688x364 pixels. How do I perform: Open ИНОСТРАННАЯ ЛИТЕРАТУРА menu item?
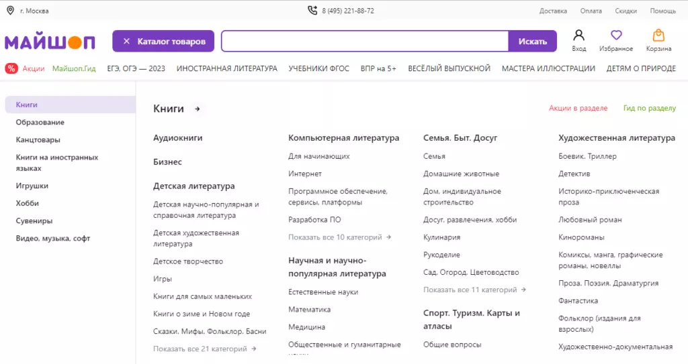click(227, 68)
